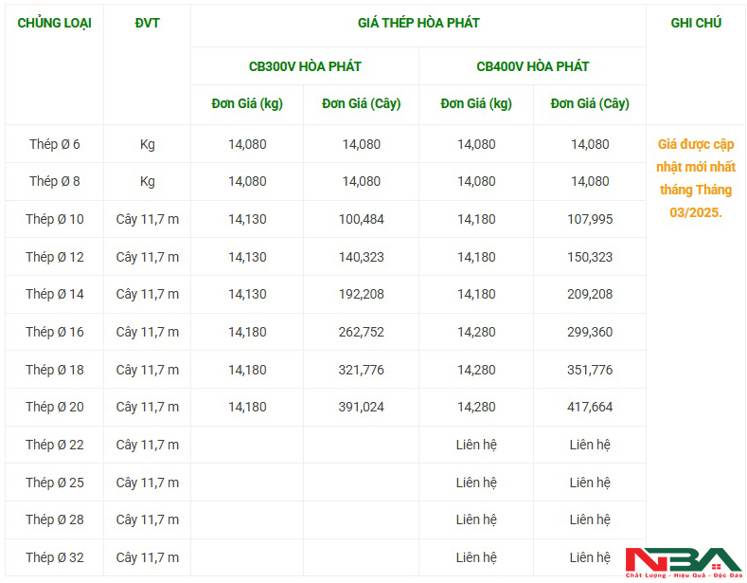This screenshot has width=747, height=583.
Task: Click the CB400V HÒA PHÁT subheader
Action: pyautogui.click(x=533, y=66)
